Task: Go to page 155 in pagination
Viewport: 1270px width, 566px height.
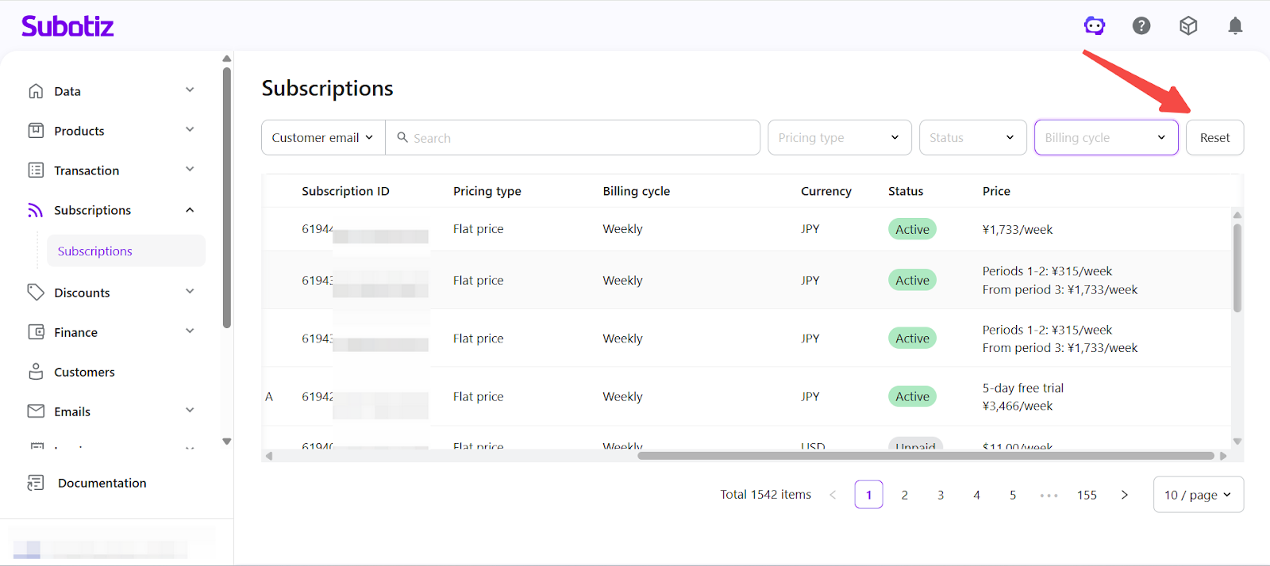Action: click(1087, 495)
